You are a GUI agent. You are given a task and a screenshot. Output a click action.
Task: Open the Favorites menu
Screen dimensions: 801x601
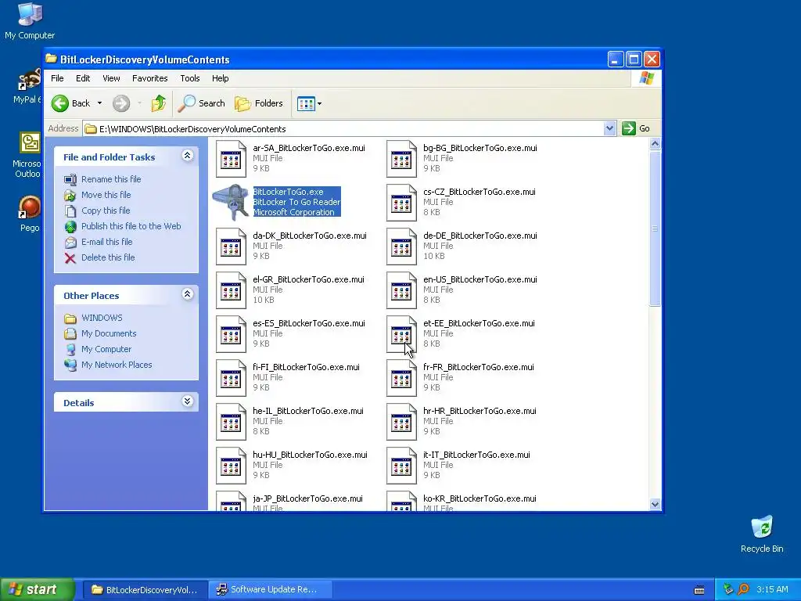pos(149,78)
